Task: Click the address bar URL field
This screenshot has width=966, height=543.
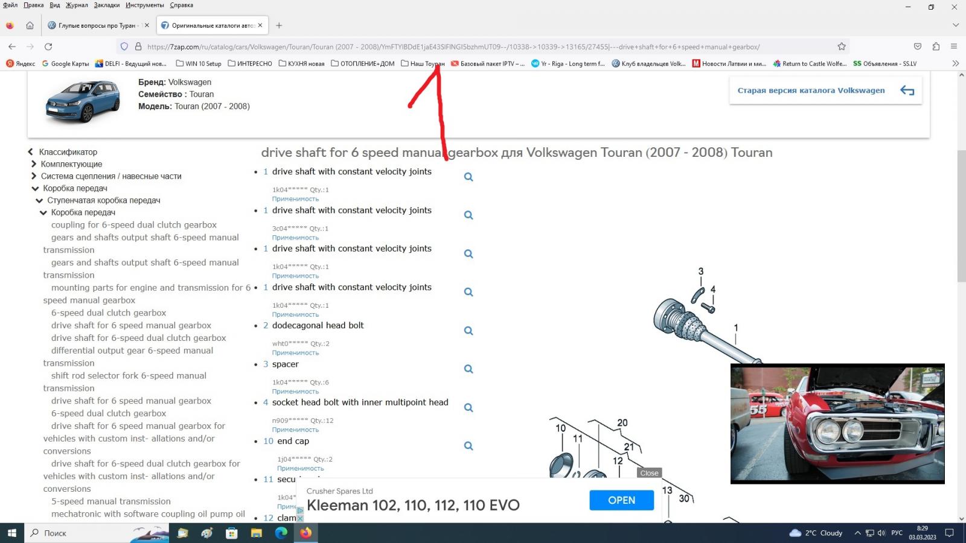Action: pyautogui.click(x=483, y=46)
